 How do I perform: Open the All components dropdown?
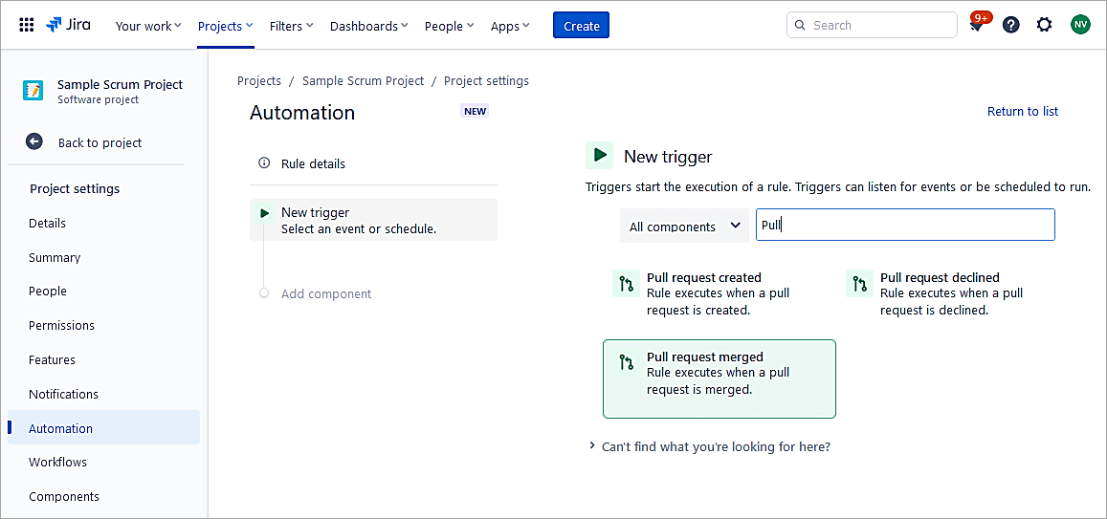pos(684,227)
